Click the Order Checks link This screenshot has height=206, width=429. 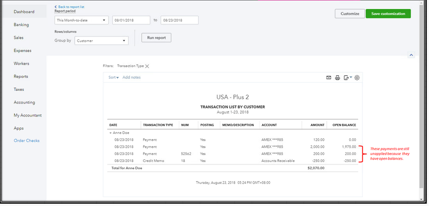coord(27,141)
